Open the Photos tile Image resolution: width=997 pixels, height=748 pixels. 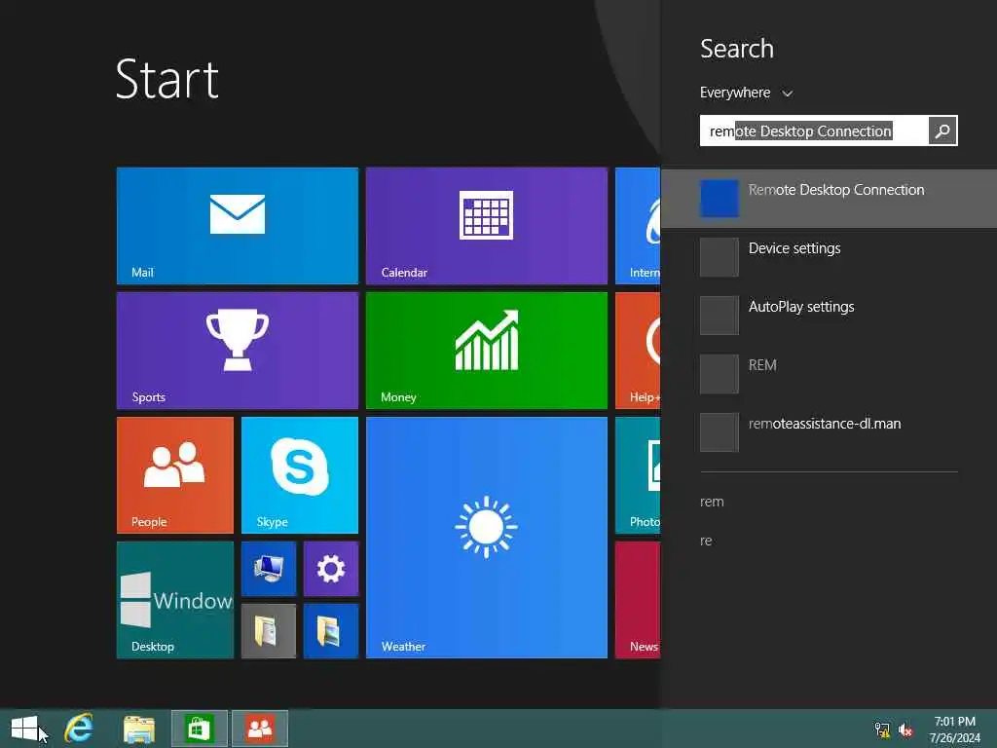(x=638, y=475)
